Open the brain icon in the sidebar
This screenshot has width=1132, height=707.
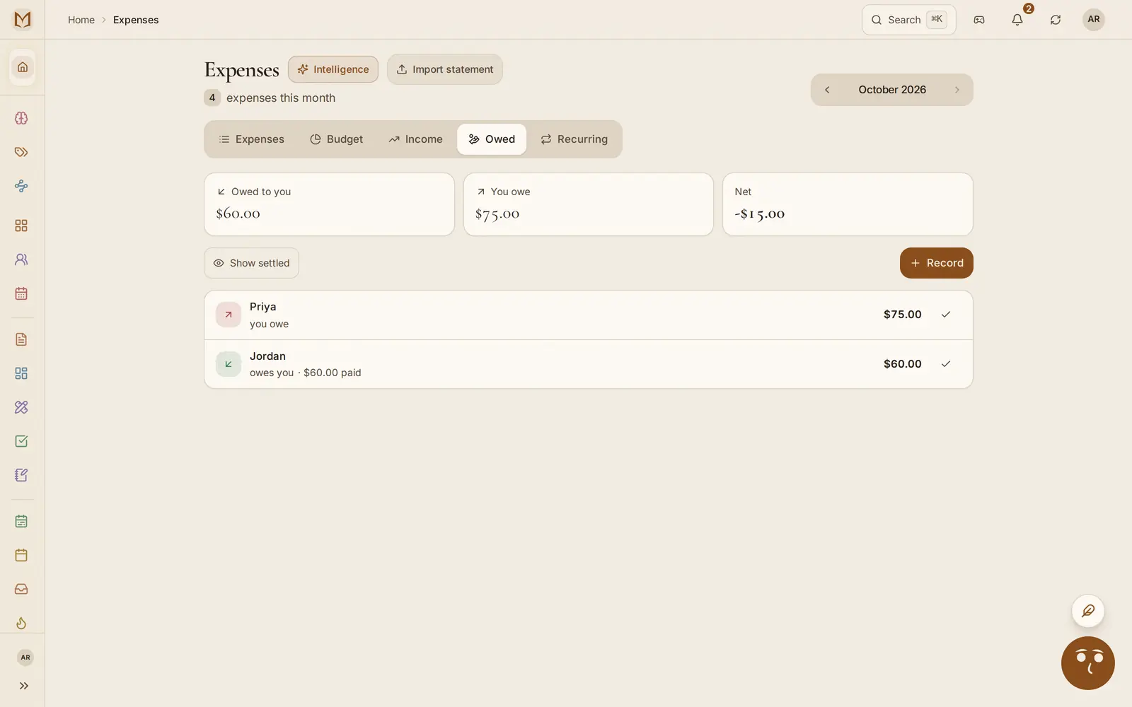21,118
